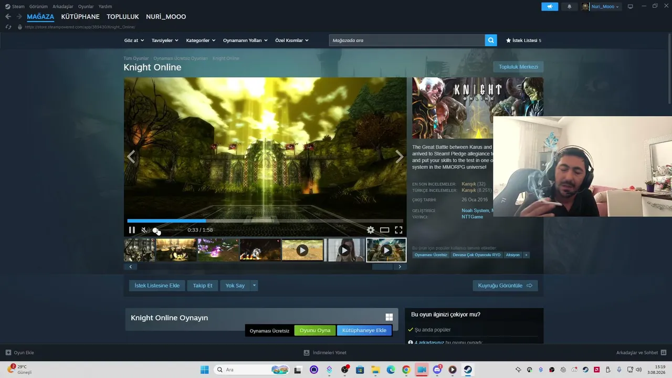Reload the store page
The image size is (672, 378).
(x=8, y=27)
